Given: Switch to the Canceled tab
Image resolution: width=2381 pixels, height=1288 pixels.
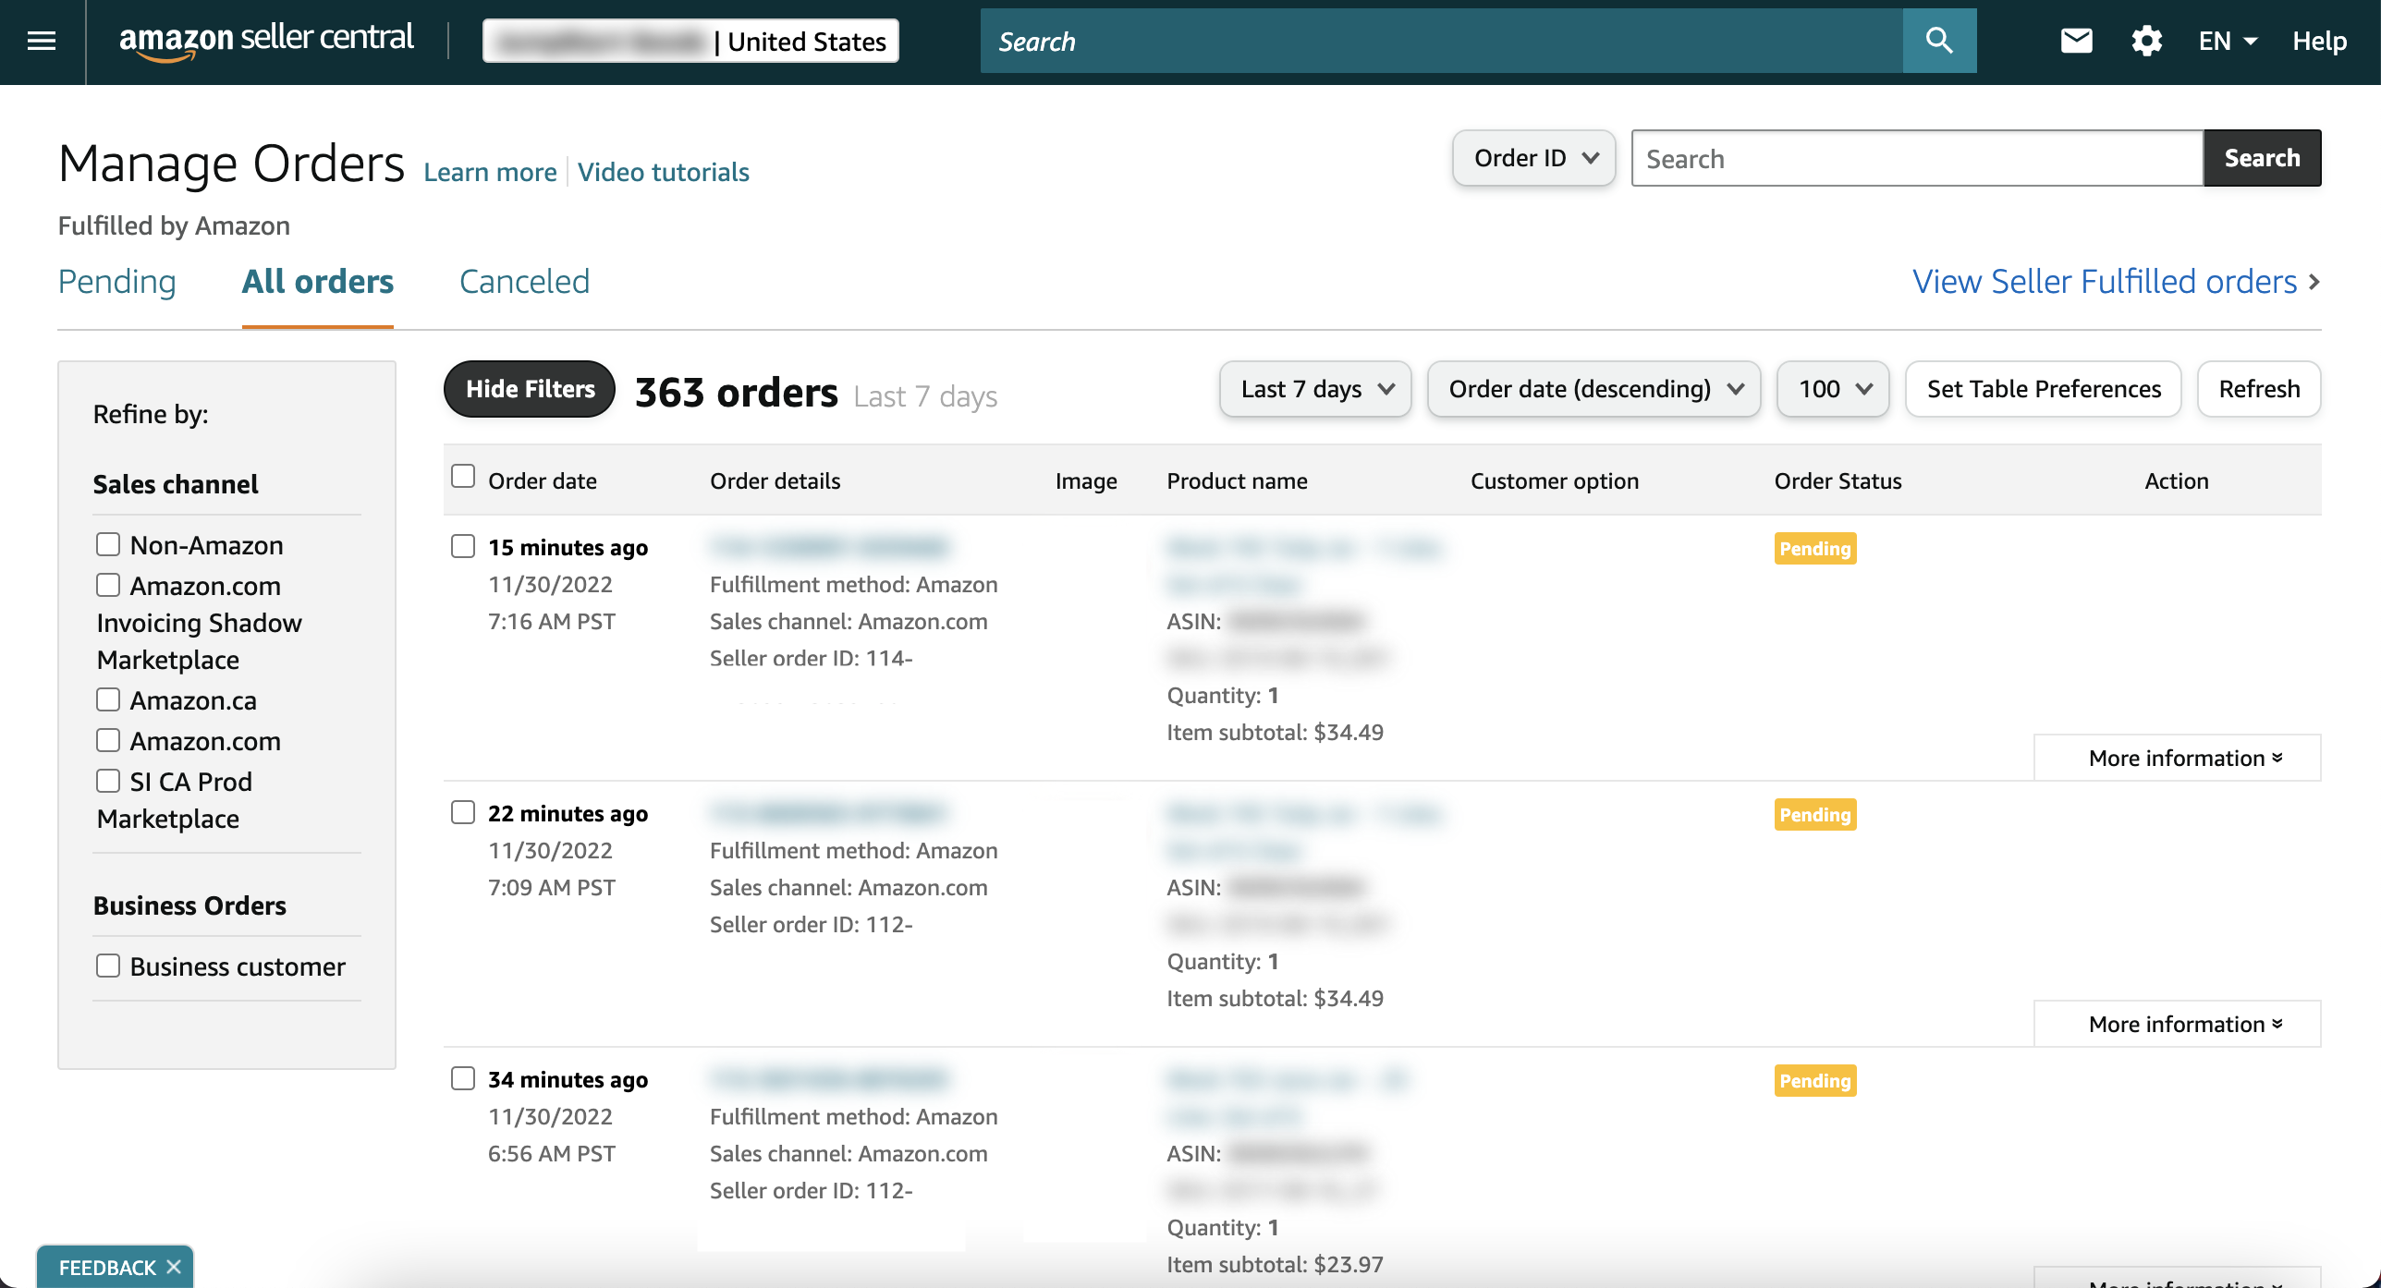Looking at the screenshot, I should click(524, 281).
